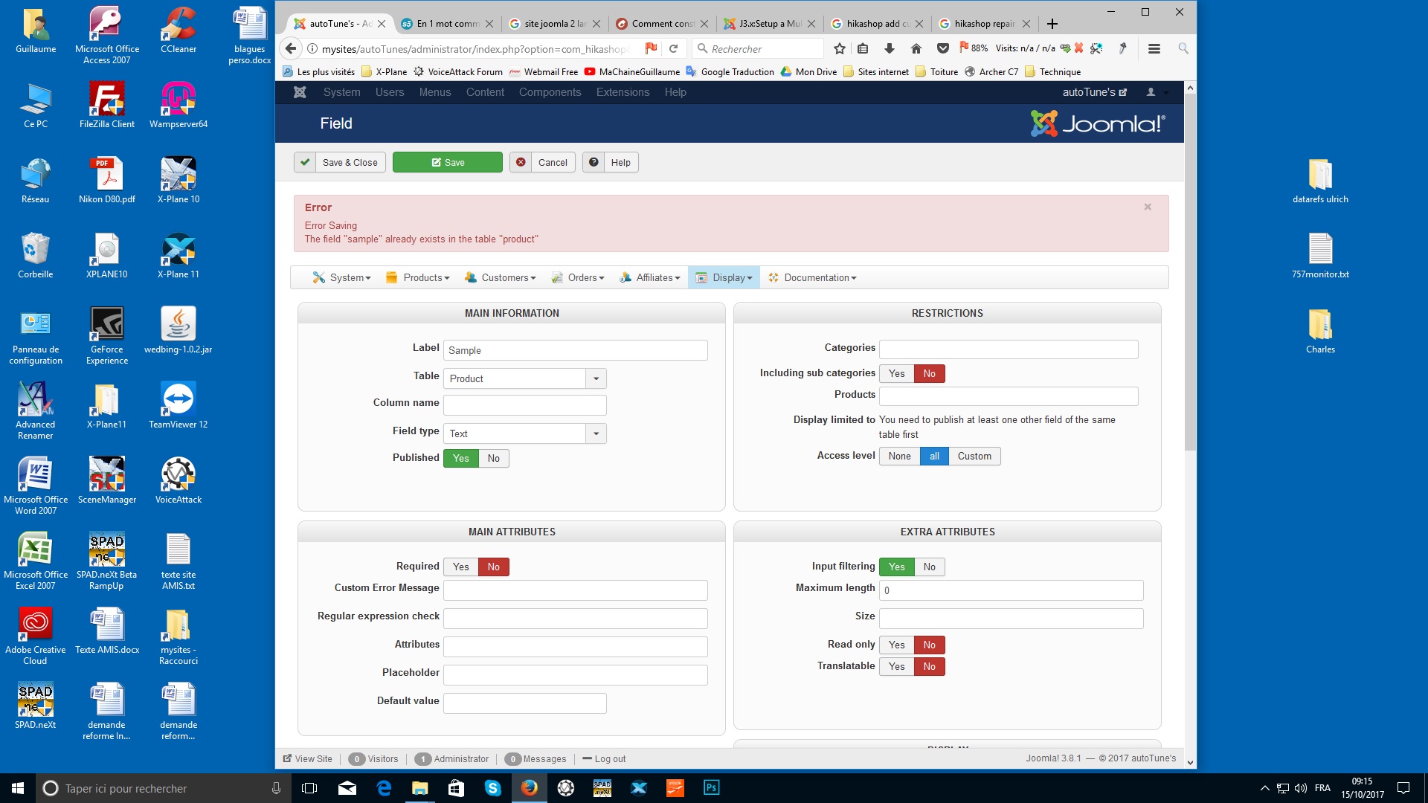Click the Column name input field
Image resolution: width=1428 pixels, height=803 pixels.
(524, 405)
